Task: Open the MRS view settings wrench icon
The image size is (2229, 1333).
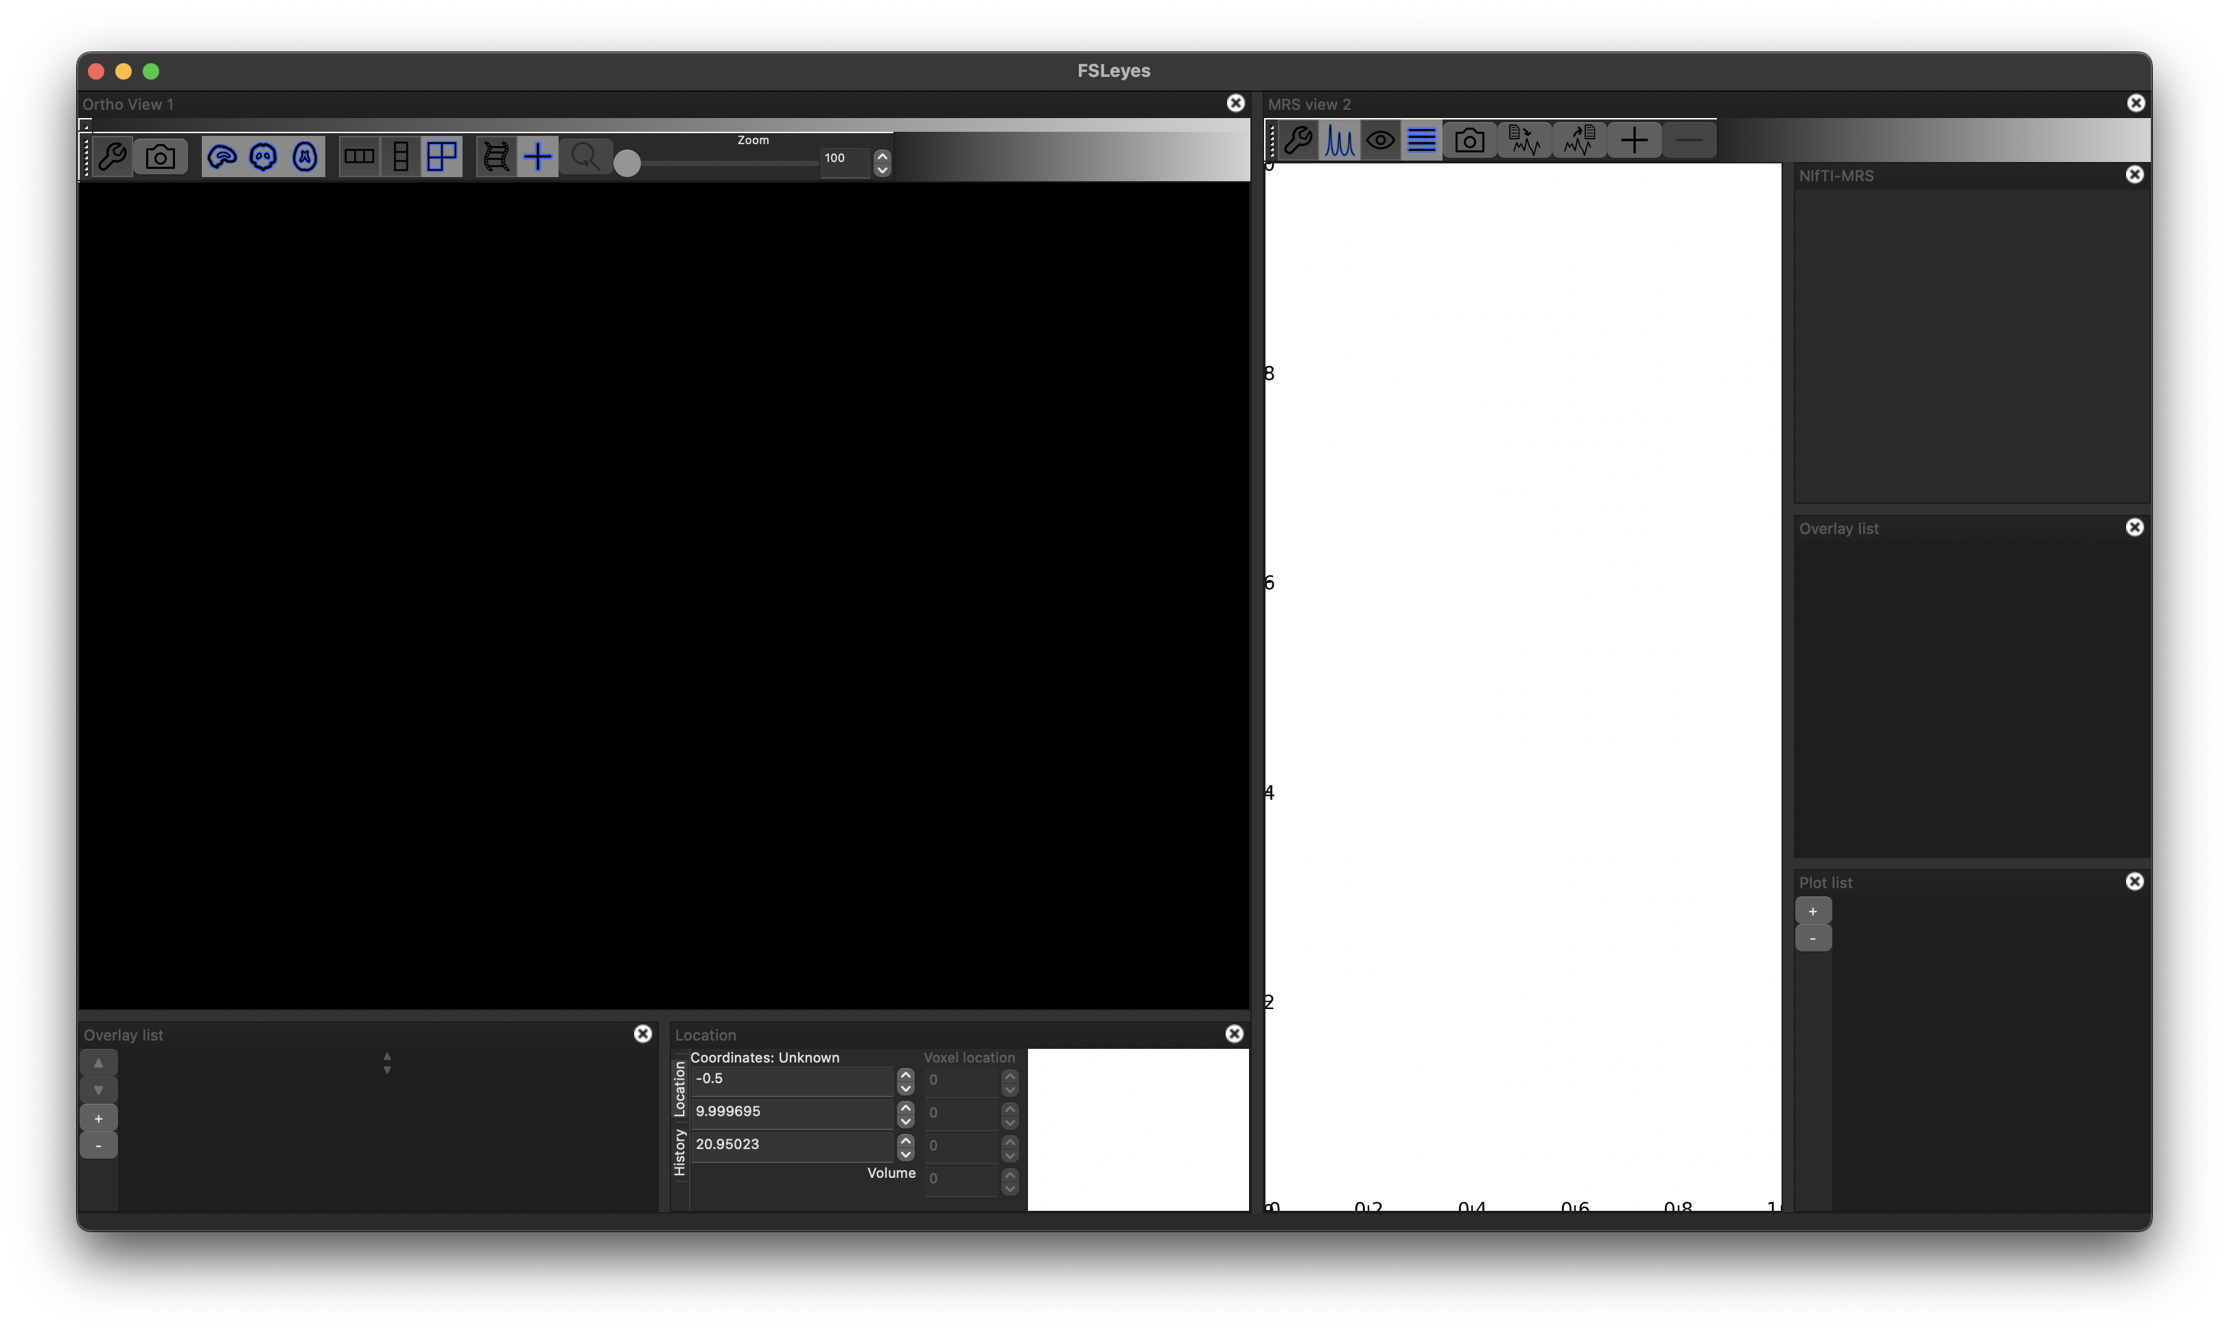Action: [1298, 140]
